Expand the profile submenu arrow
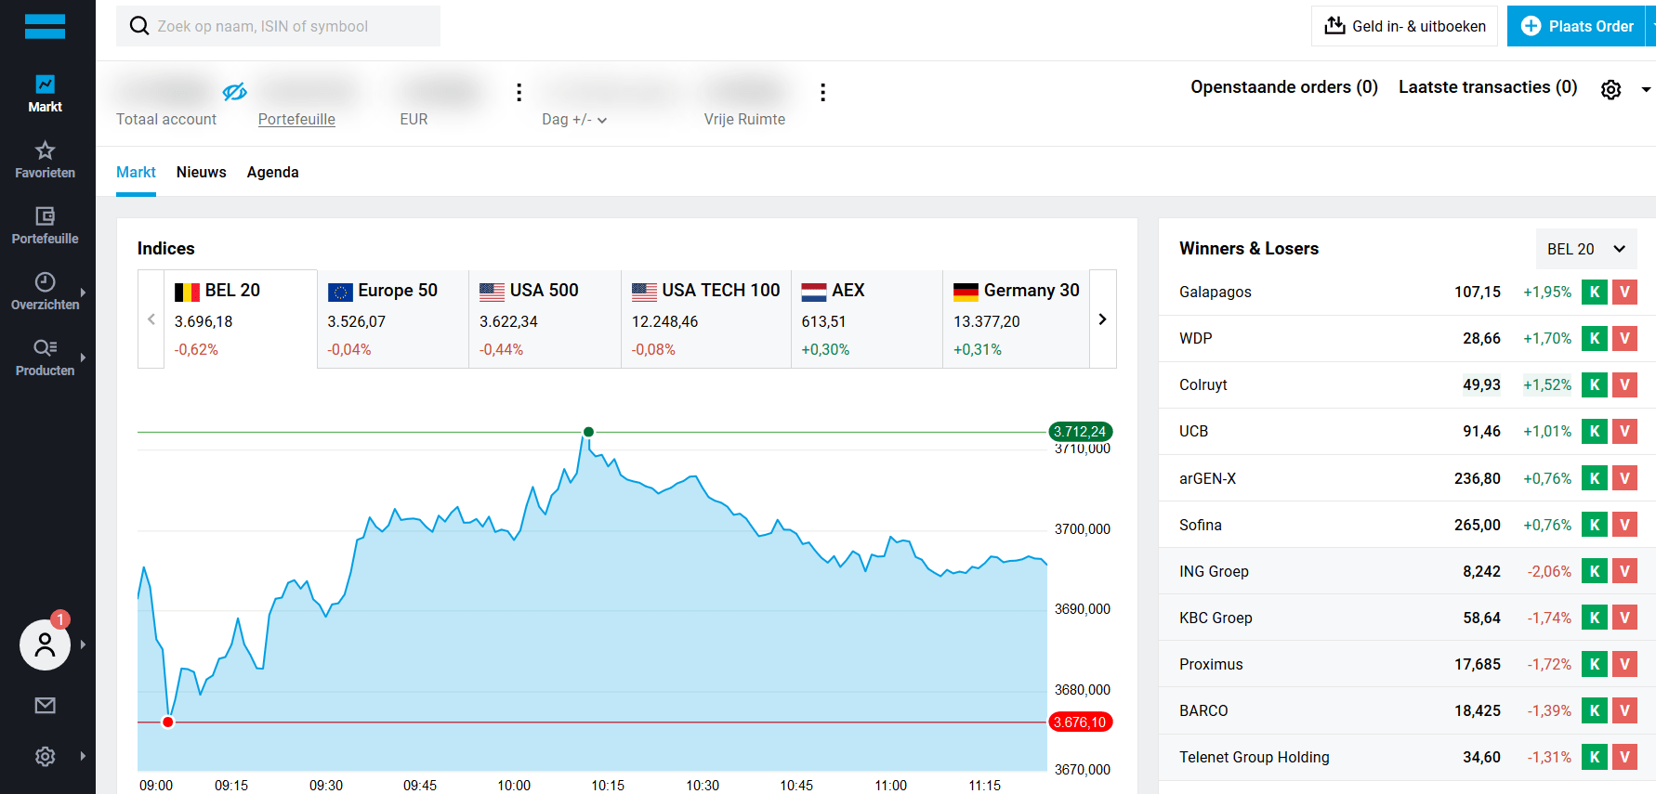This screenshot has height=794, width=1656. click(83, 644)
